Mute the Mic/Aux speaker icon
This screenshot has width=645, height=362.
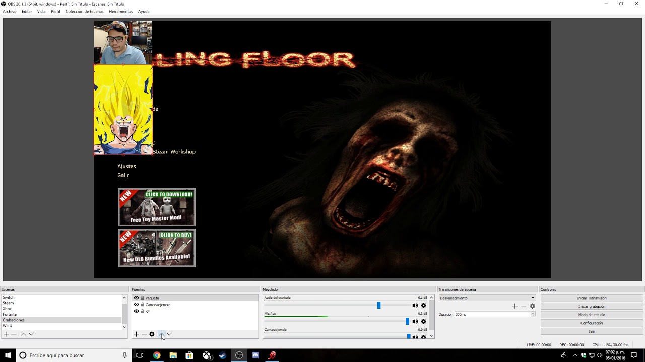[x=415, y=321]
